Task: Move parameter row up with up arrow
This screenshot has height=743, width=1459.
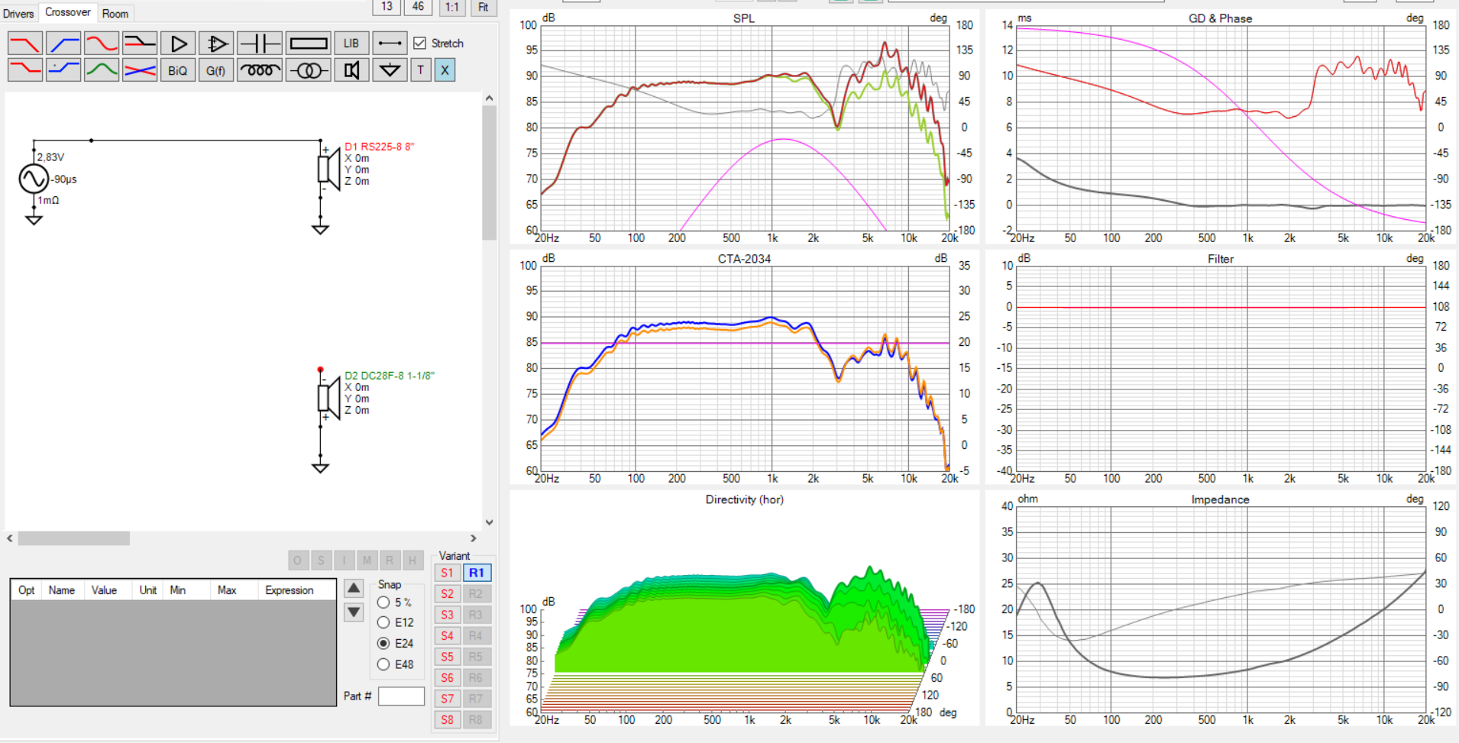Action: click(354, 588)
